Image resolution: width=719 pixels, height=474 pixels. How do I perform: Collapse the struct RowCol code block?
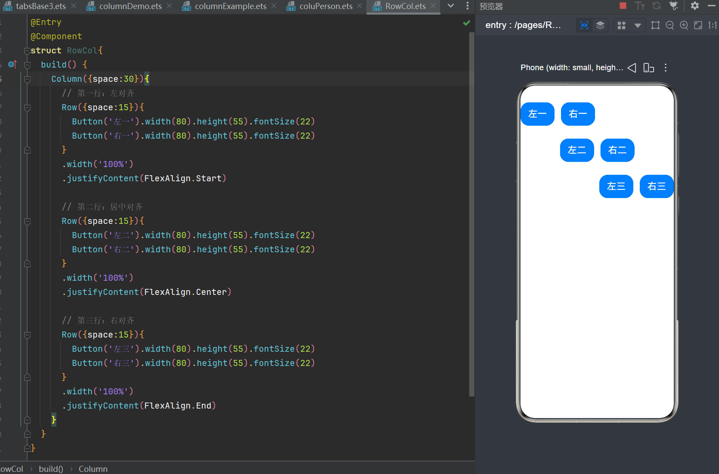point(27,51)
